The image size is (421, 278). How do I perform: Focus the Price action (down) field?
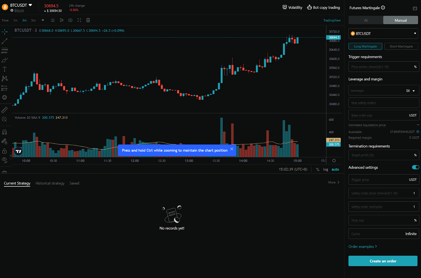coord(384,67)
